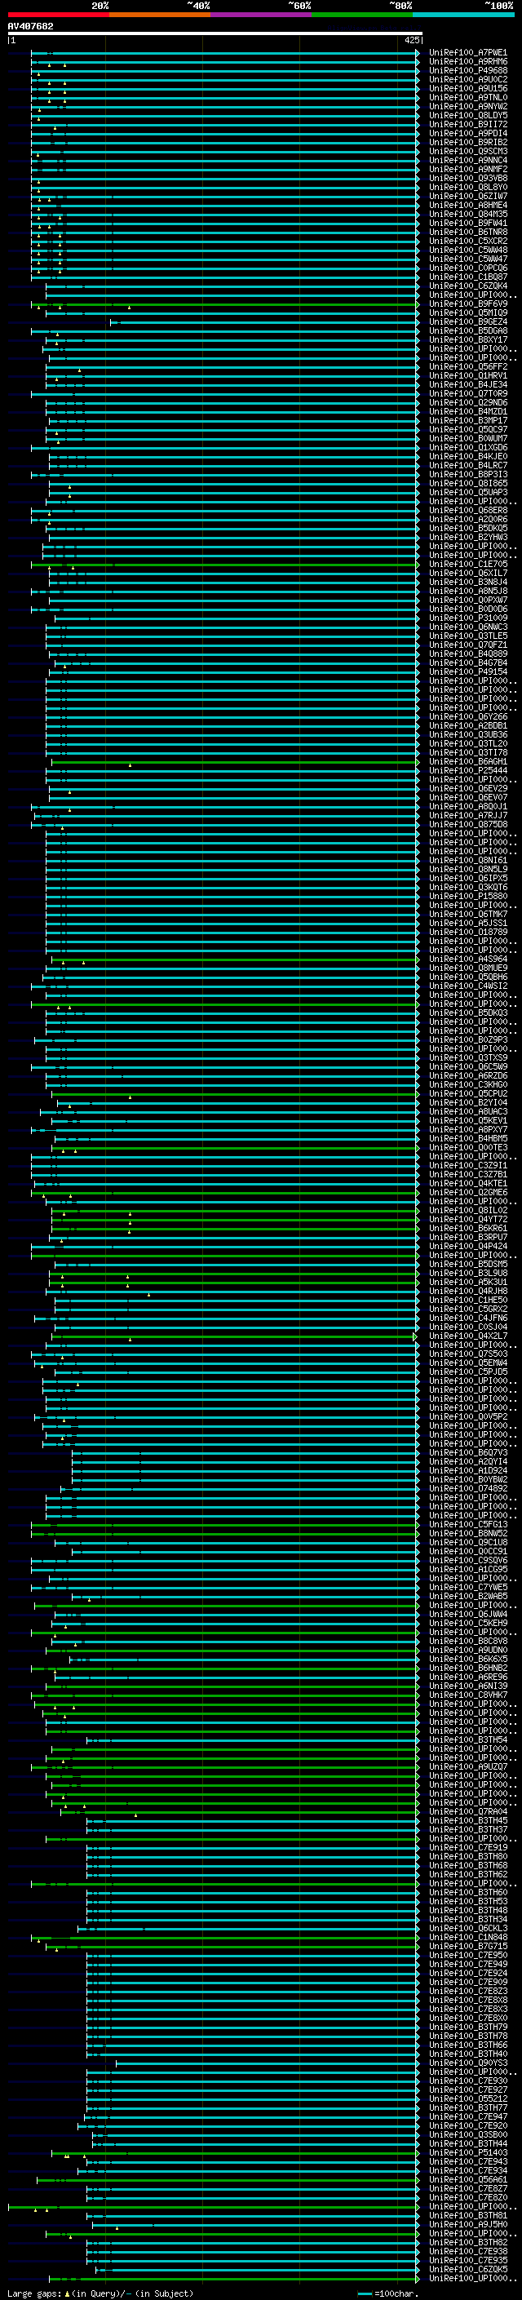Select the green ~80% identity legend color
The image size is (522, 2300).
pyautogui.click(x=361, y=15)
